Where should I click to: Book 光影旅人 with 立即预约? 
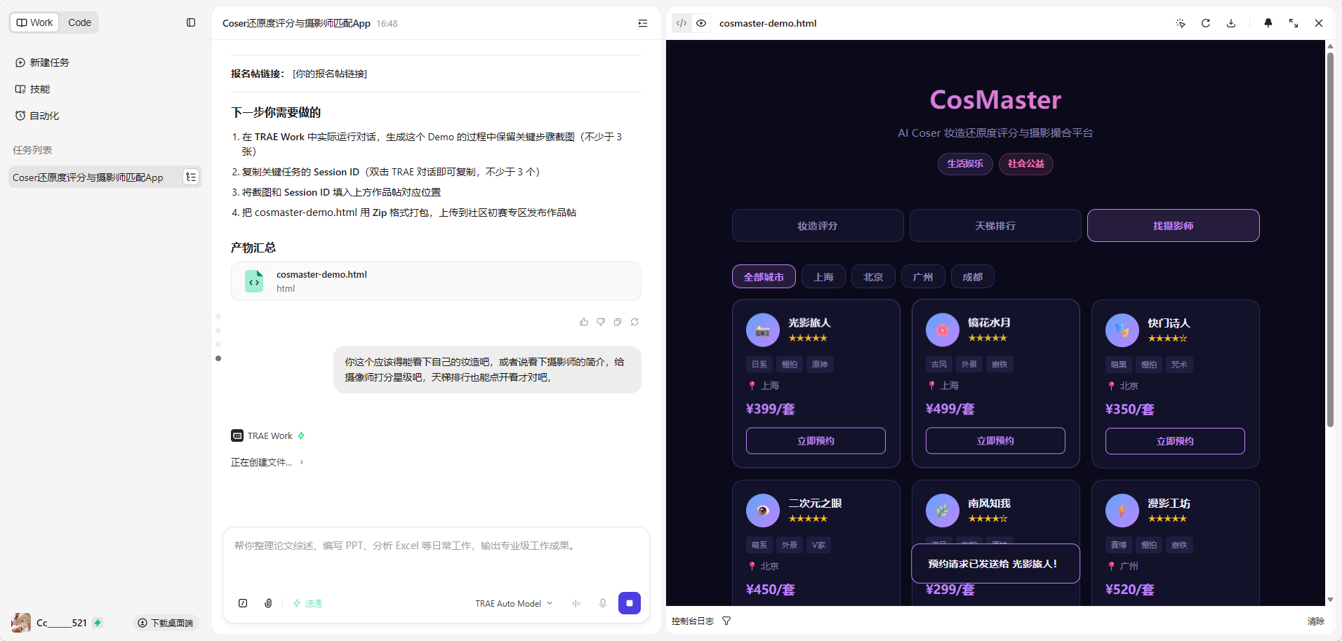pyautogui.click(x=816, y=441)
